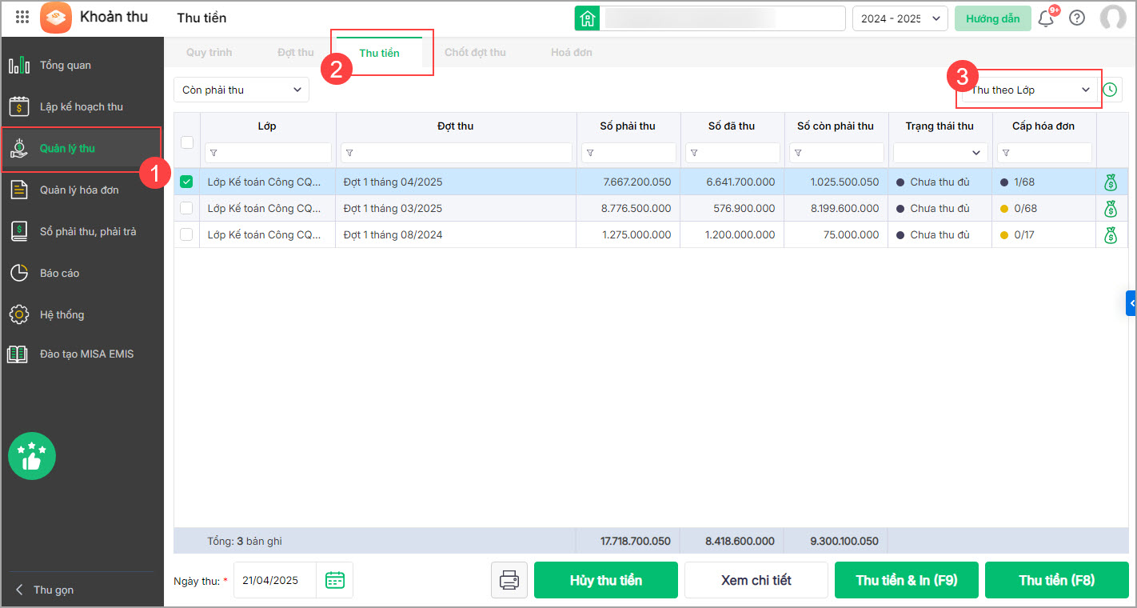Click the printer icon button

click(x=509, y=580)
